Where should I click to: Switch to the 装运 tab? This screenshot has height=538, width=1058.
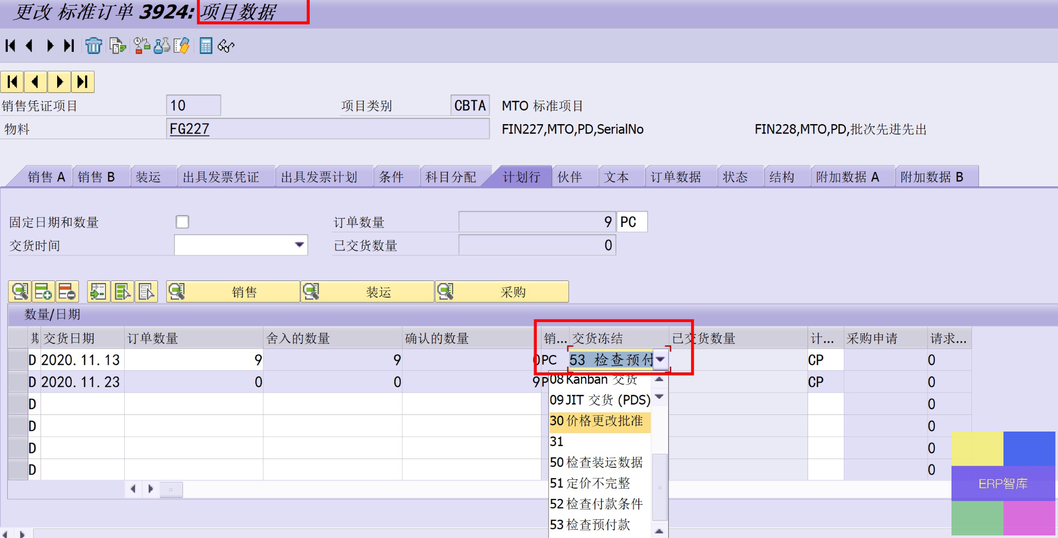coord(148,177)
